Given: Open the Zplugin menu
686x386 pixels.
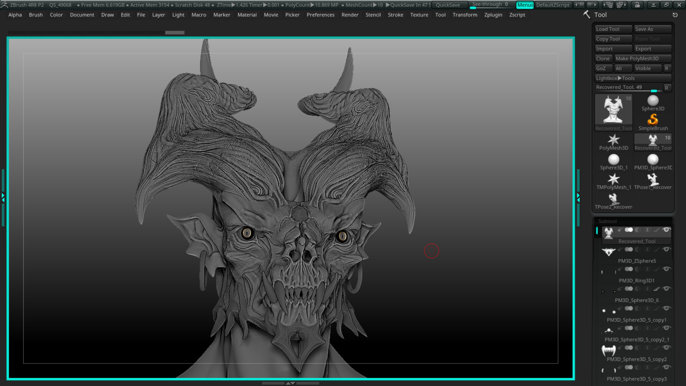Looking at the screenshot, I should [493, 15].
